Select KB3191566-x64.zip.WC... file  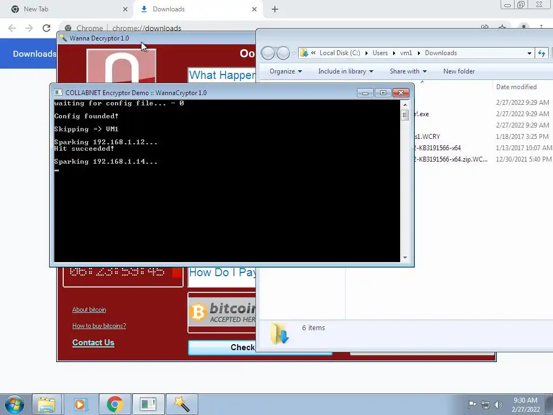click(451, 159)
